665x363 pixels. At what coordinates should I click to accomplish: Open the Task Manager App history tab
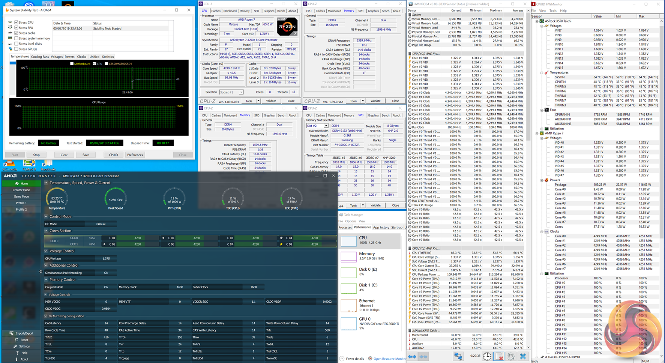[x=381, y=227]
